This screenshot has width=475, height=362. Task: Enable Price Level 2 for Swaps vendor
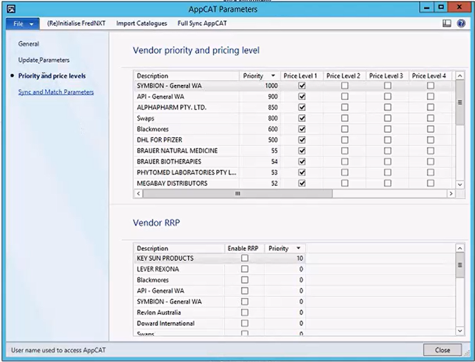(344, 118)
